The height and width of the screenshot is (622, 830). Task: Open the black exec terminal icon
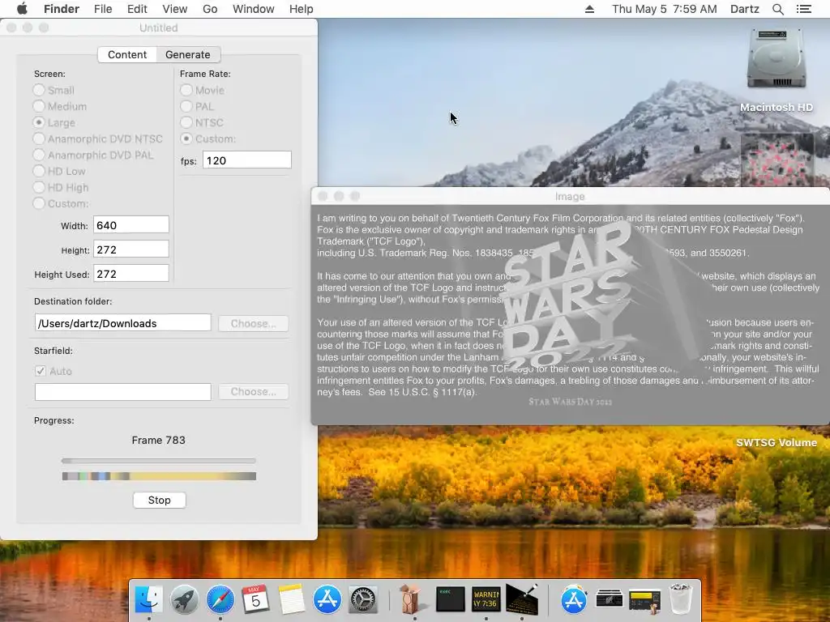pyautogui.click(x=450, y=599)
